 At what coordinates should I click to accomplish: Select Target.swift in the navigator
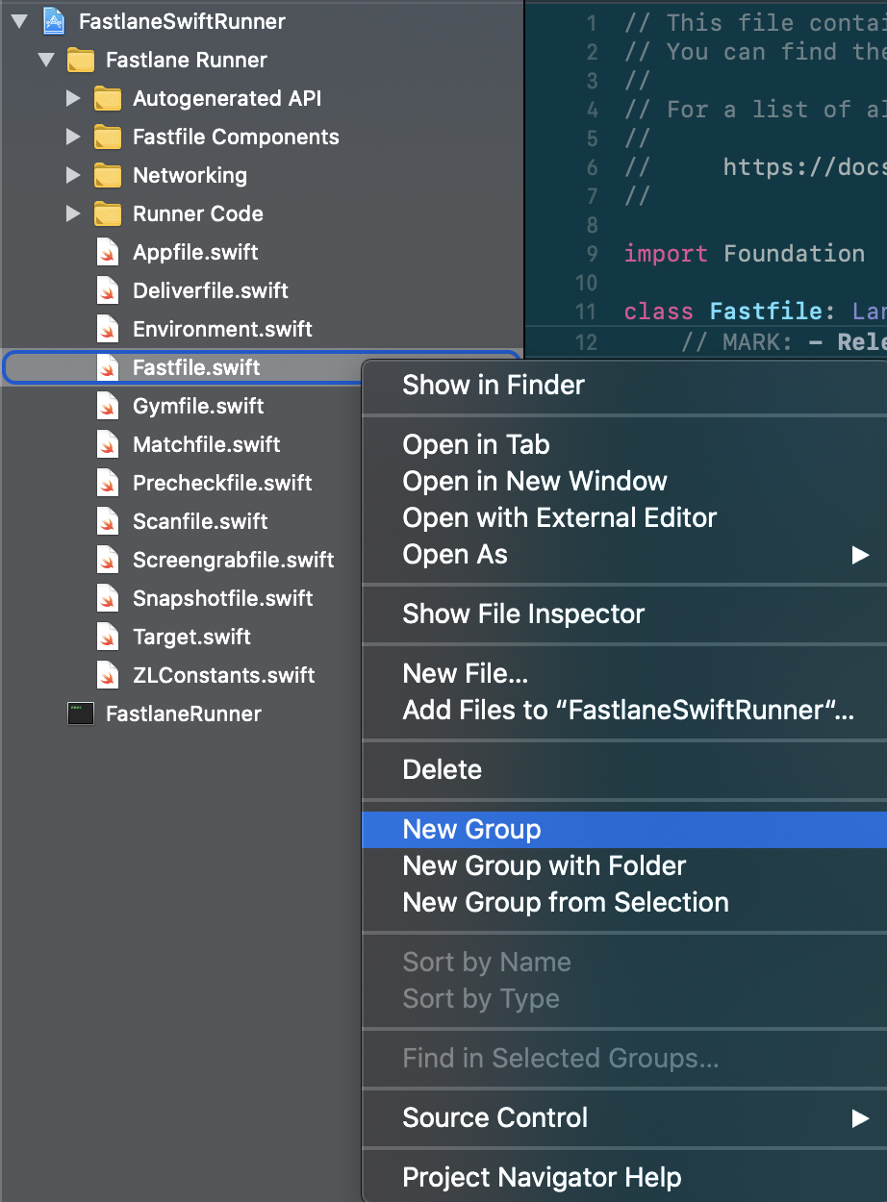tap(191, 637)
